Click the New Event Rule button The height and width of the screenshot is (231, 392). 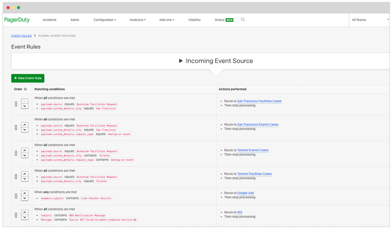coord(28,78)
